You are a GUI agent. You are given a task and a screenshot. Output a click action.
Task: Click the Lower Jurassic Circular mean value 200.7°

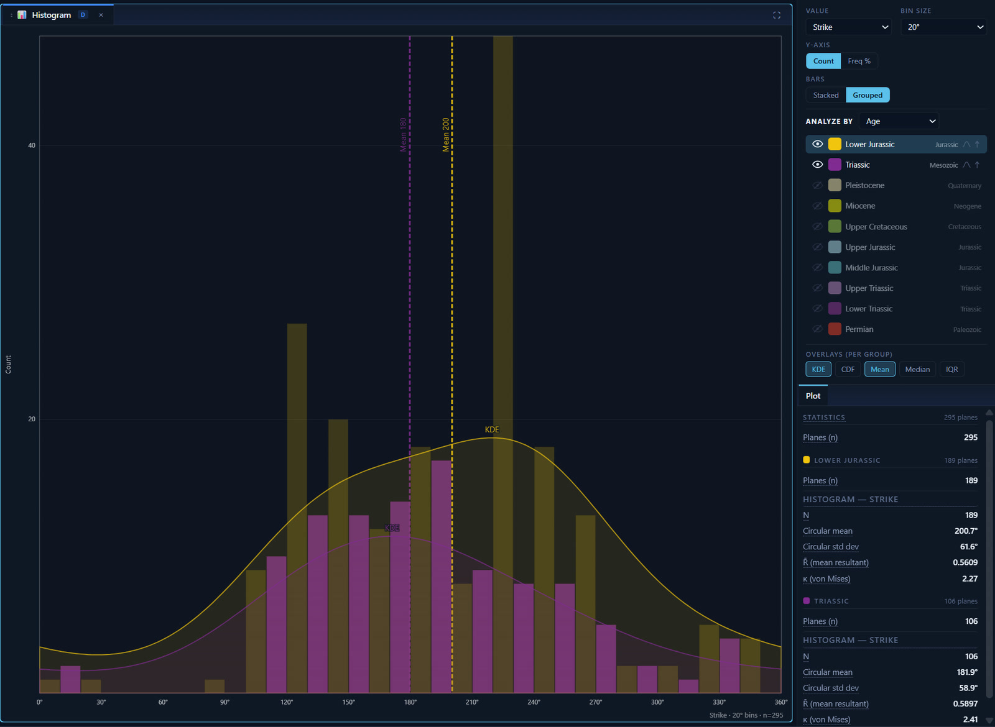tap(966, 531)
